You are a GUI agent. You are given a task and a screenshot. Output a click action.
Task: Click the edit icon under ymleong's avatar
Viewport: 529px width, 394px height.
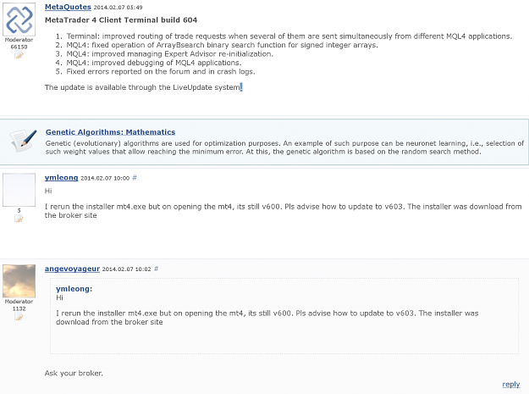19,219
